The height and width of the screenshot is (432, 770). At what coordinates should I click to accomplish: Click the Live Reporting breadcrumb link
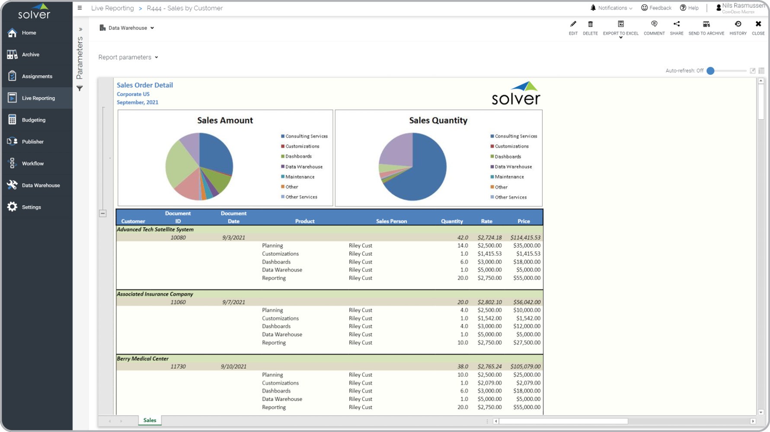click(x=112, y=8)
